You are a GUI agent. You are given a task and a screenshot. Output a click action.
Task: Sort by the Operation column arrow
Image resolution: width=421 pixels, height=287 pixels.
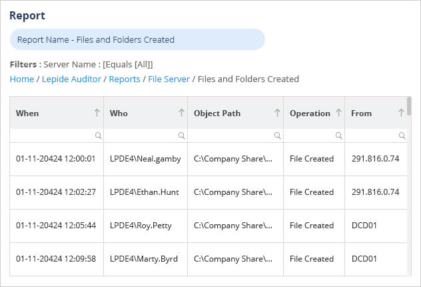[338, 113]
